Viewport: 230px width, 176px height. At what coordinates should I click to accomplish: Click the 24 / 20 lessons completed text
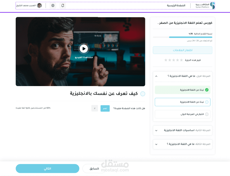tap(199, 41)
